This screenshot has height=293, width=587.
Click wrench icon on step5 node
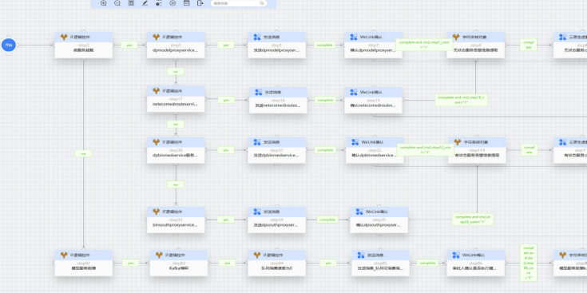pos(156,37)
